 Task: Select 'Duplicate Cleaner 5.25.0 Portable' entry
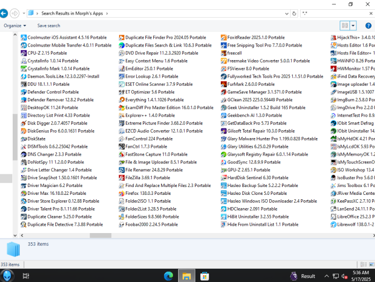pos(60,217)
